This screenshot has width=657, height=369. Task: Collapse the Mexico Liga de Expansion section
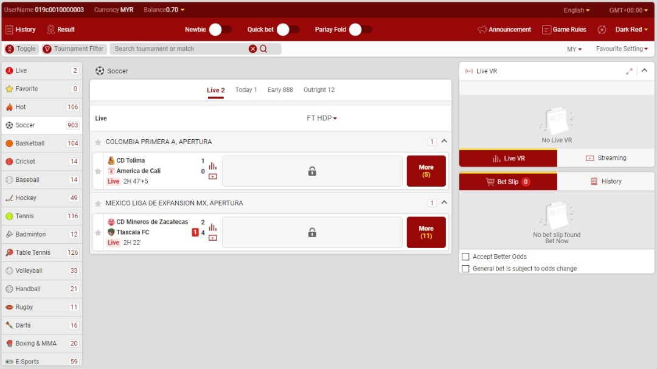444,202
